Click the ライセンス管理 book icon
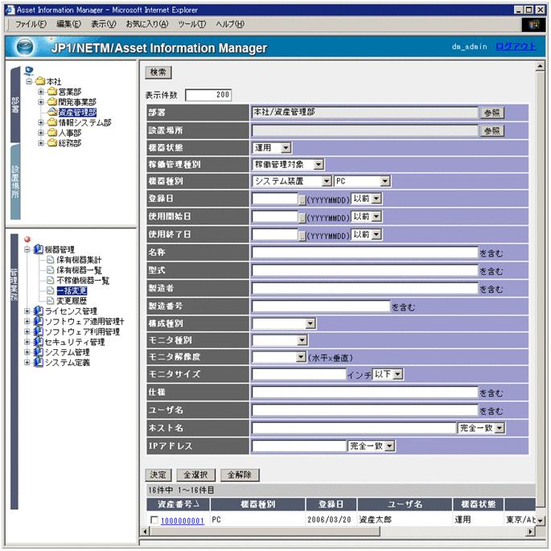The width and height of the screenshot is (551, 551). click(38, 311)
